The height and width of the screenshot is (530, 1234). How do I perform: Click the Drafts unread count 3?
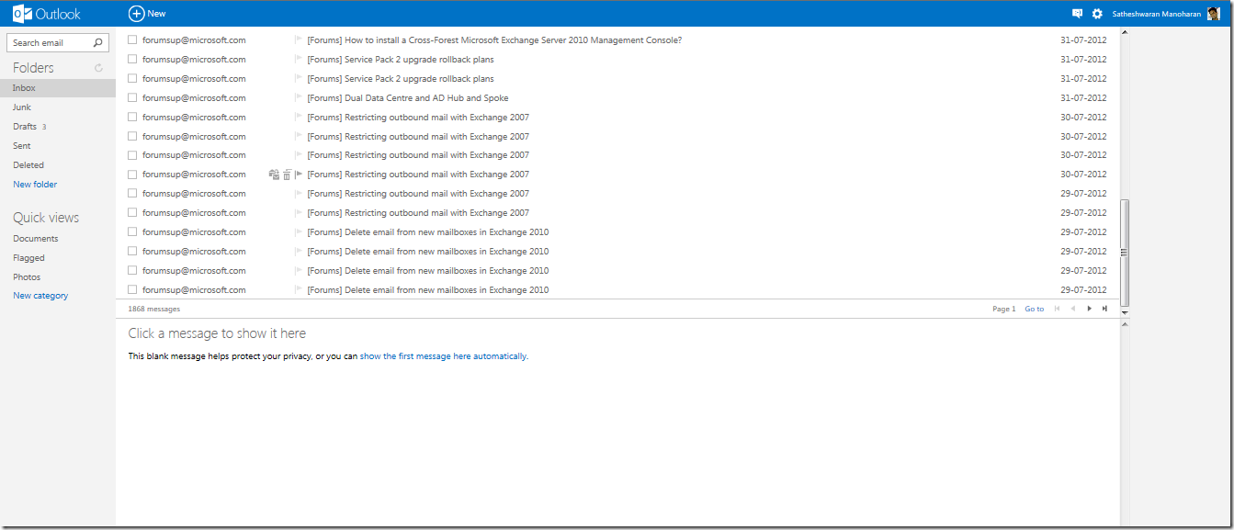coord(44,127)
